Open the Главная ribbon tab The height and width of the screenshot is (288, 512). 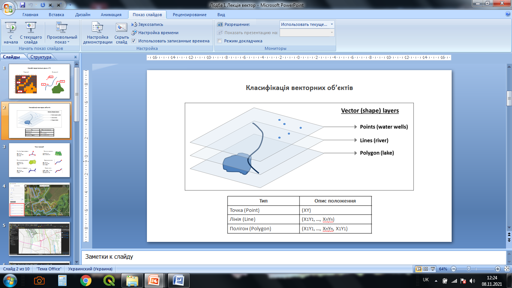[30, 15]
